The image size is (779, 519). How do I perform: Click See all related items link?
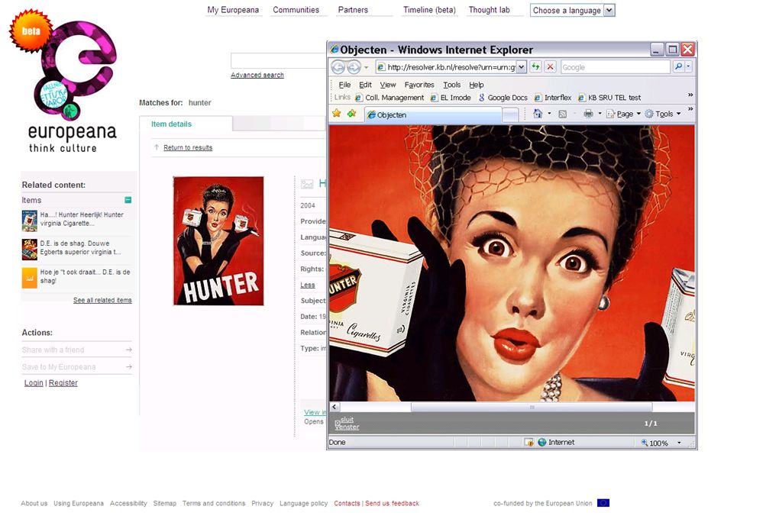click(x=102, y=300)
